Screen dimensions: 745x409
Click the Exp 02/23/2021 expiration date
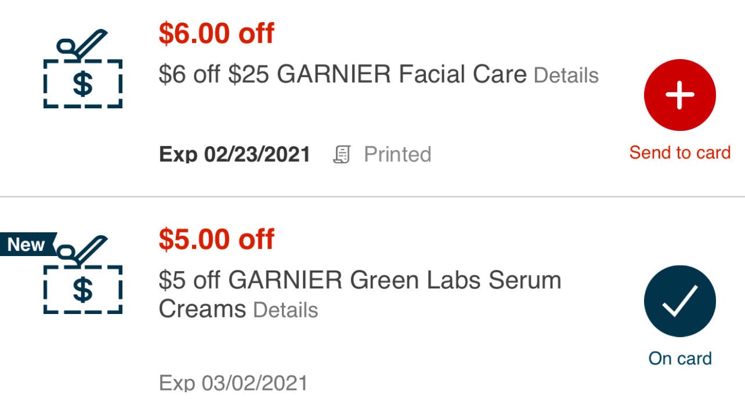(x=234, y=155)
